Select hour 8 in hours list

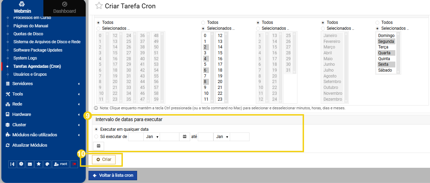pos(205,82)
